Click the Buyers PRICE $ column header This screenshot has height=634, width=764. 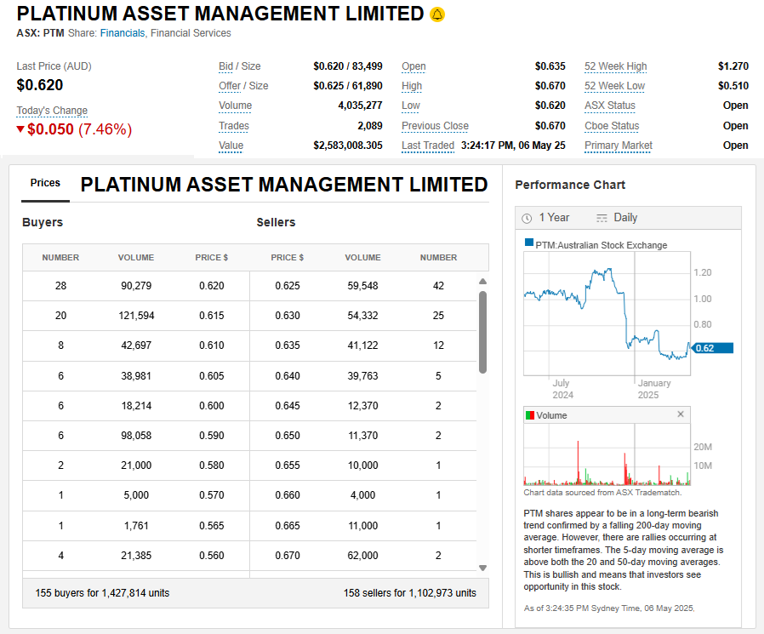pyautogui.click(x=211, y=257)
